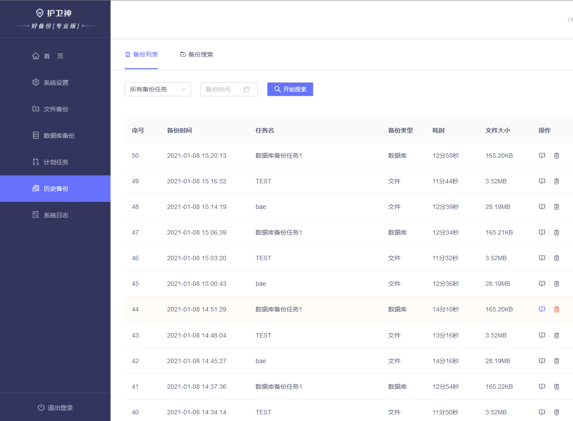Viewport: 573px width, 421px height.
Task: Expand task filter using the chevron arrow
Action: point(183,90)
